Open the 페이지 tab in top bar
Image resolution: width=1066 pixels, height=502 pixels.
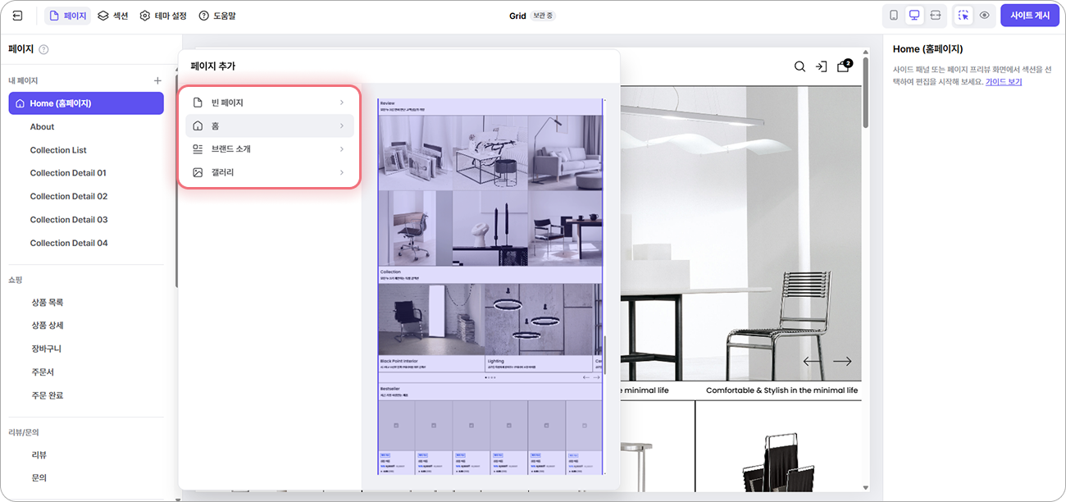coord(67,16)
